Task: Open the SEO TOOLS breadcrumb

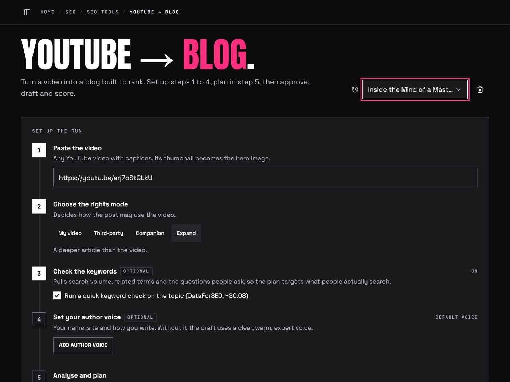Action: point(103,12)
